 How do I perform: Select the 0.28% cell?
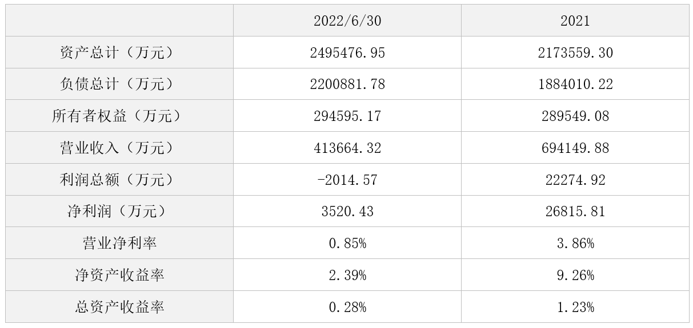(347, 307)
